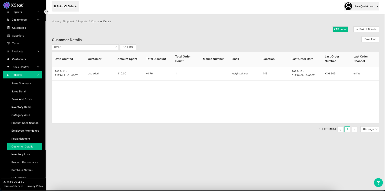The image size is (385, 191).
Task: Click the Taxes cart icon
Action: pos(8,43)
